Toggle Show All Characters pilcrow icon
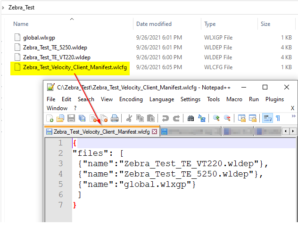The height and width of the screenshot is (225, 298). pos(278,118)
